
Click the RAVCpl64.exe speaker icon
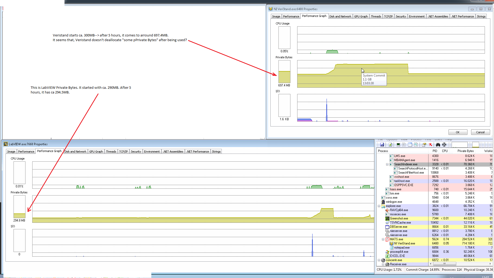tap(387, 210)
